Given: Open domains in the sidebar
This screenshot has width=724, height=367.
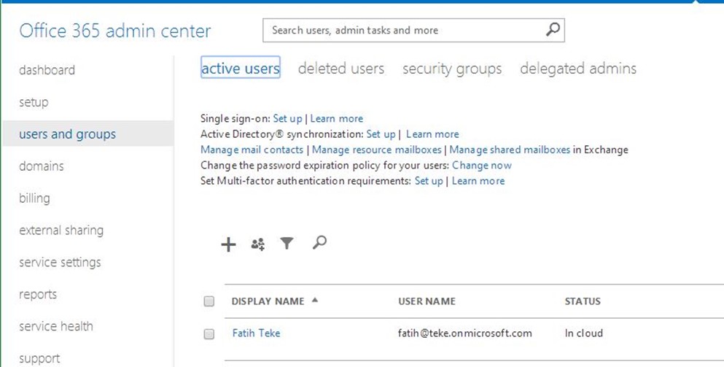Looking at the screenshot, I should [x=42, y=166].
